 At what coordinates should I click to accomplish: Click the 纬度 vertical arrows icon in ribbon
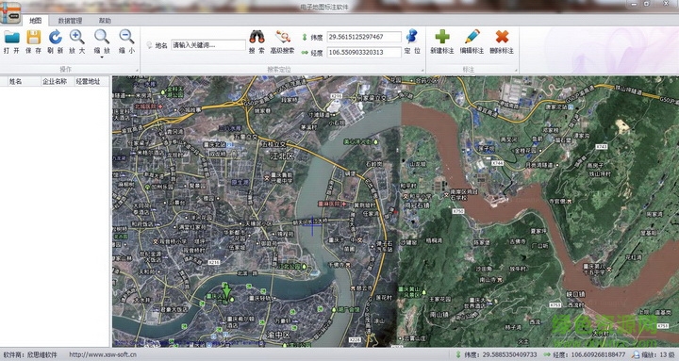(x=305, y=37)
